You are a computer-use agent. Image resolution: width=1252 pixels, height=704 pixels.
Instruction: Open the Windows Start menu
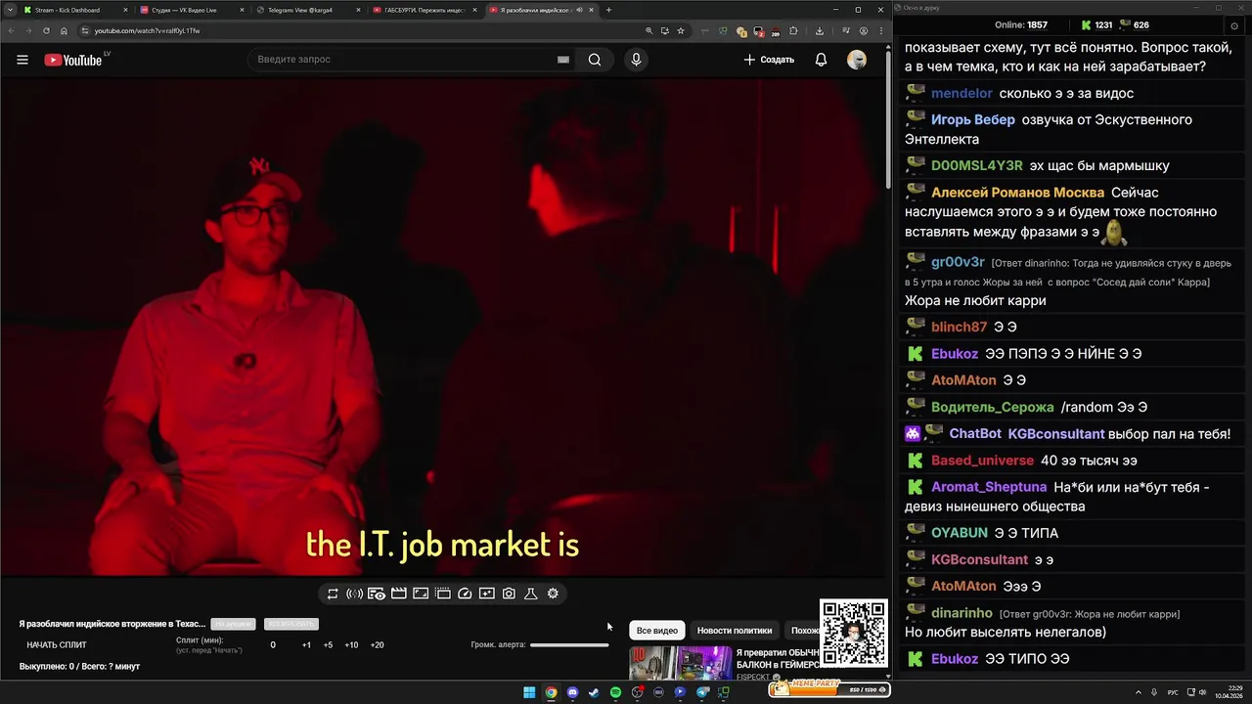click(529, 692)
